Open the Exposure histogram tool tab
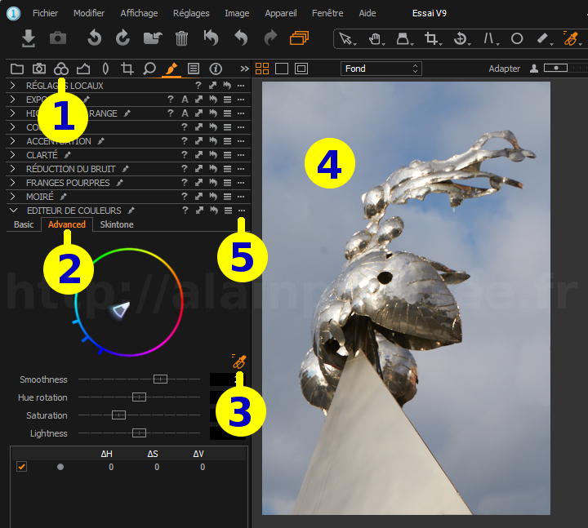 tap(83, 69)
